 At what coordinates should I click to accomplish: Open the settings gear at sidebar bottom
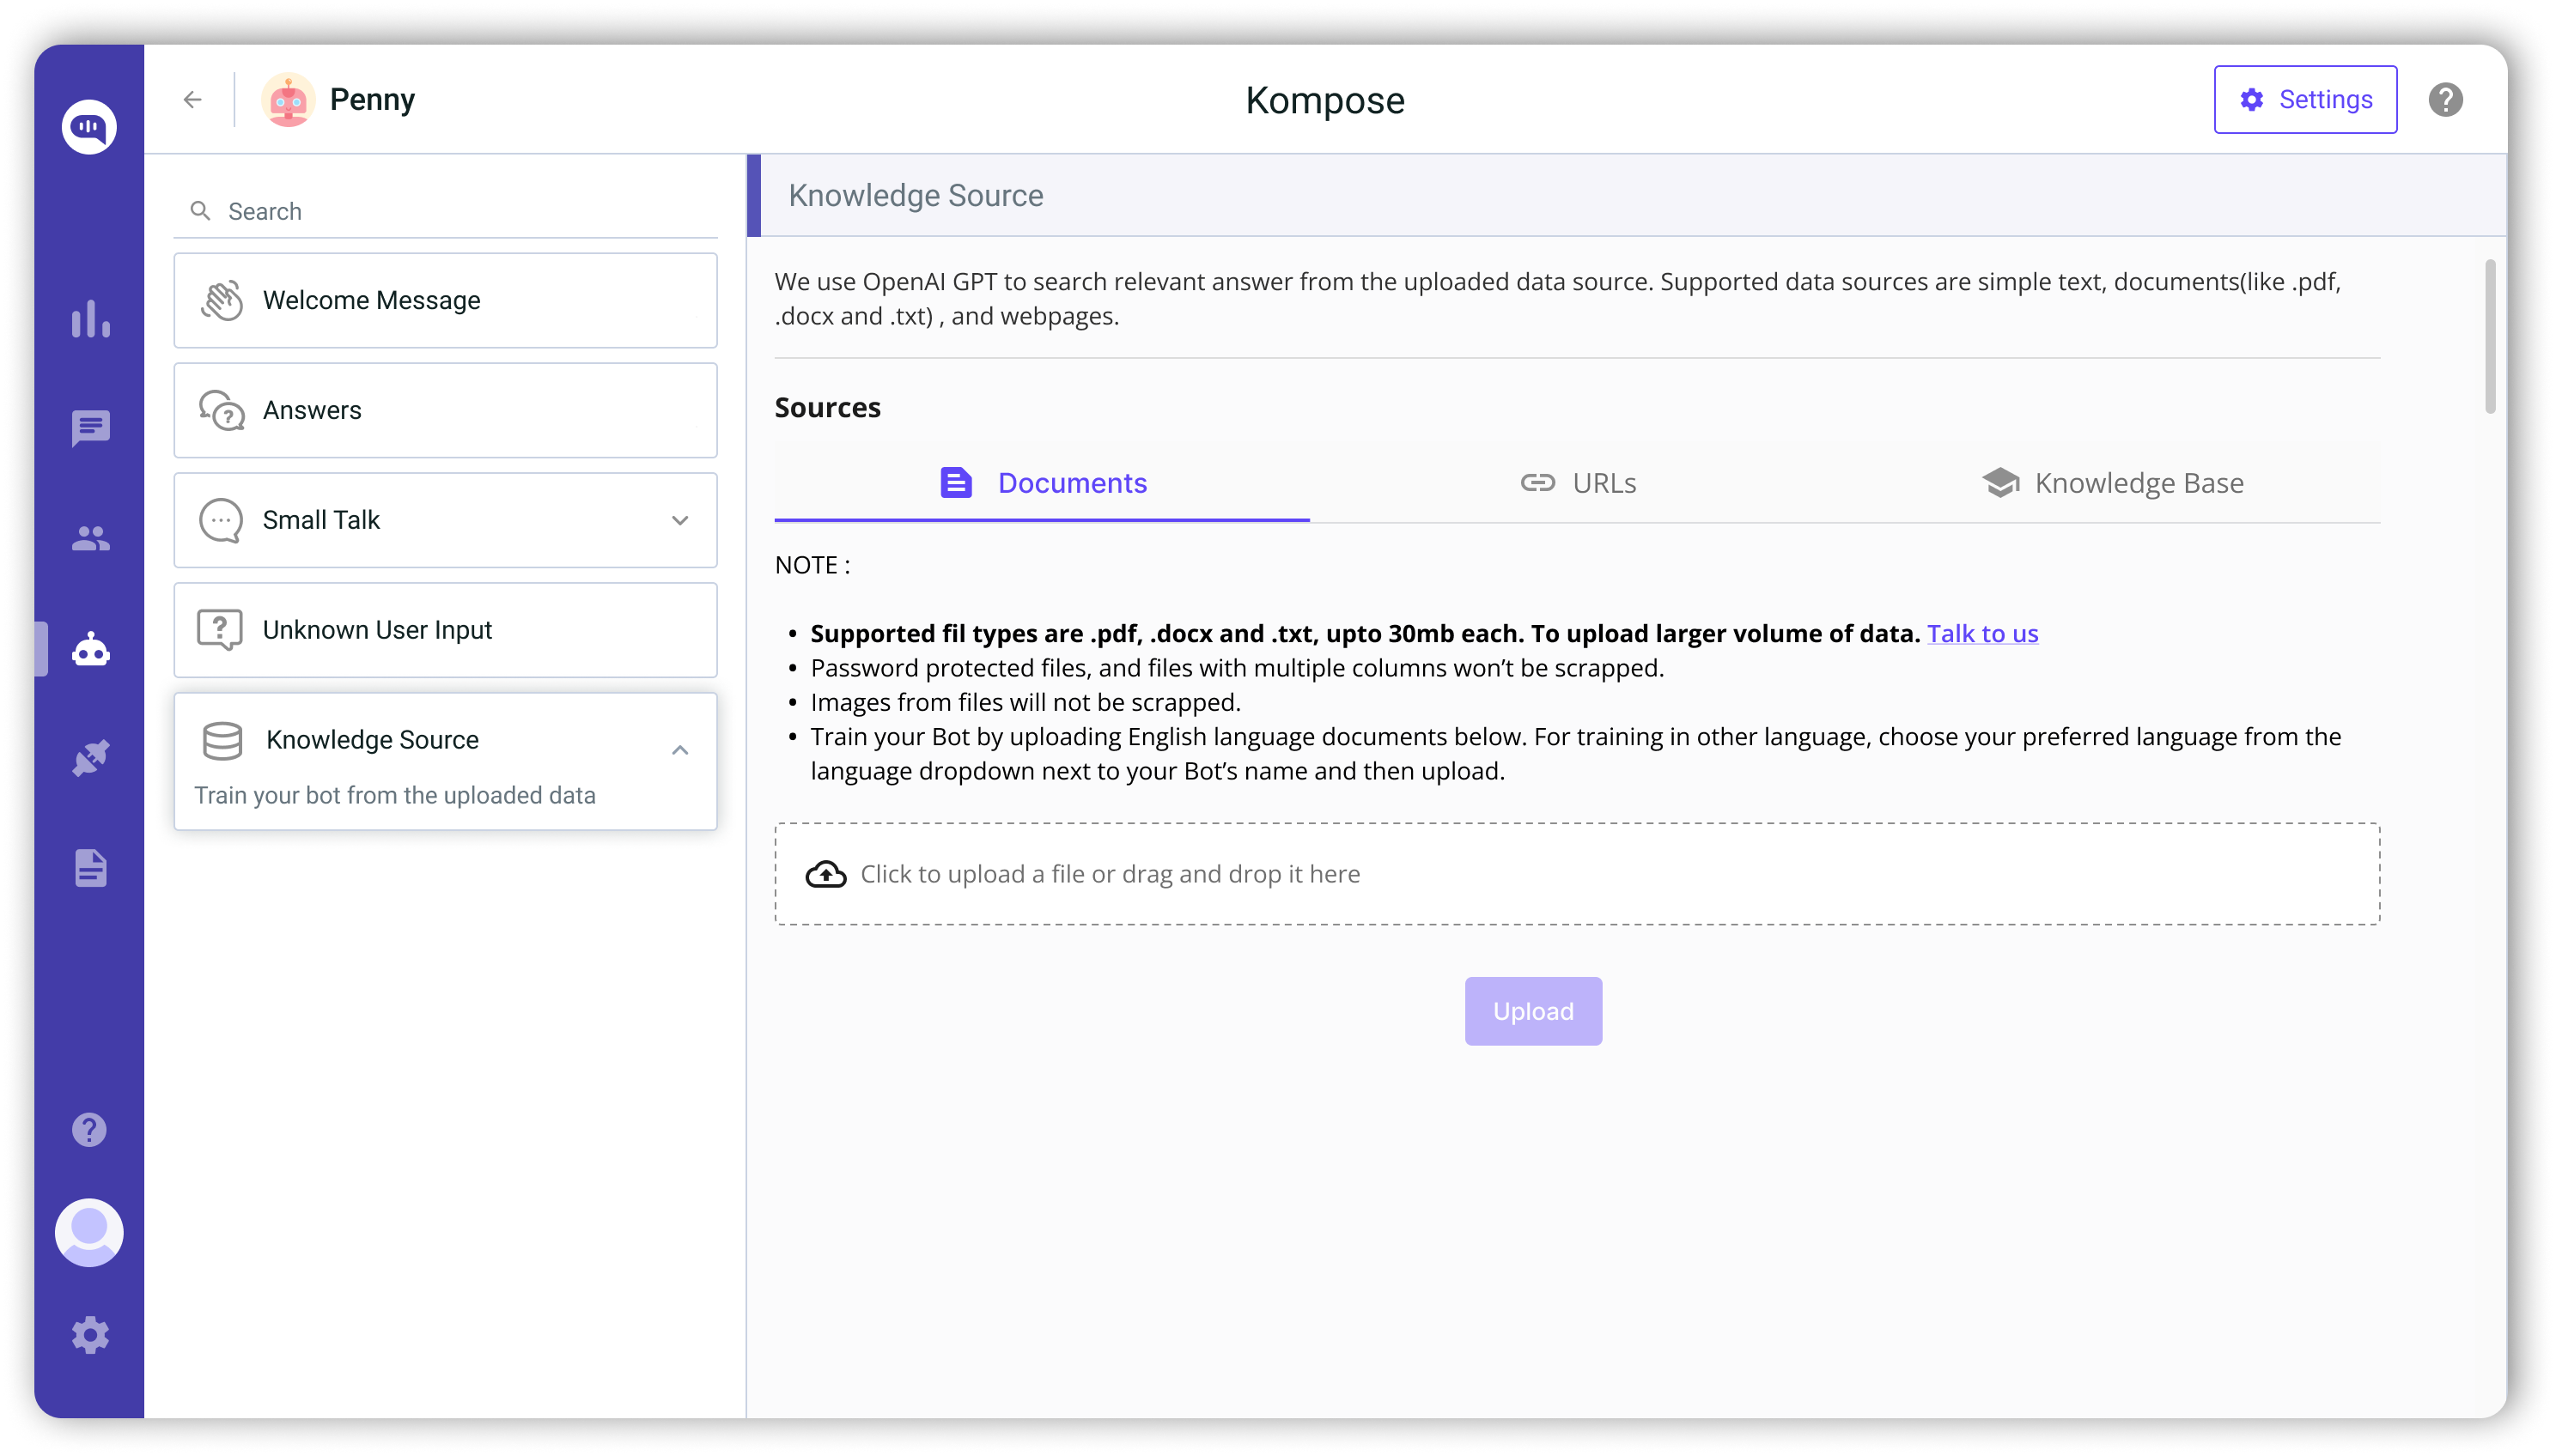click(89, 1334)
